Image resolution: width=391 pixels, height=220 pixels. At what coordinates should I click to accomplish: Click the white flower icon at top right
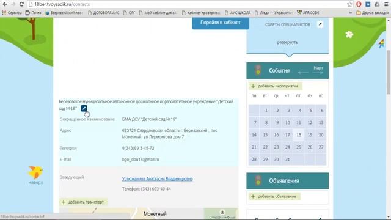pyautogui.click(x=349, y=34)
